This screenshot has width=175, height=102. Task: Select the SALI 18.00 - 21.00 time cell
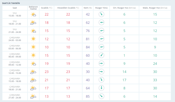15,22
